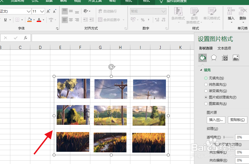Select top vertical alignment

[65, 11]
